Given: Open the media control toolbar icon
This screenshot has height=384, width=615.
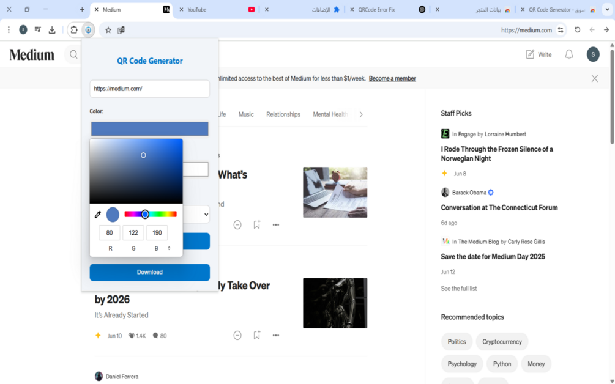Looking at the screenshot, I should [38, 30].
